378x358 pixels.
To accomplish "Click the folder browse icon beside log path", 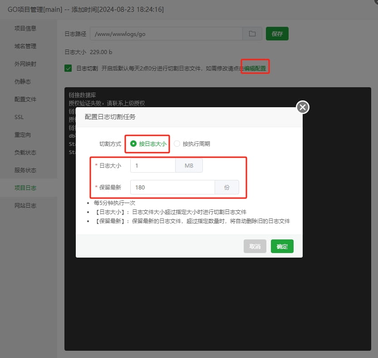I will (x=252, y=34).
